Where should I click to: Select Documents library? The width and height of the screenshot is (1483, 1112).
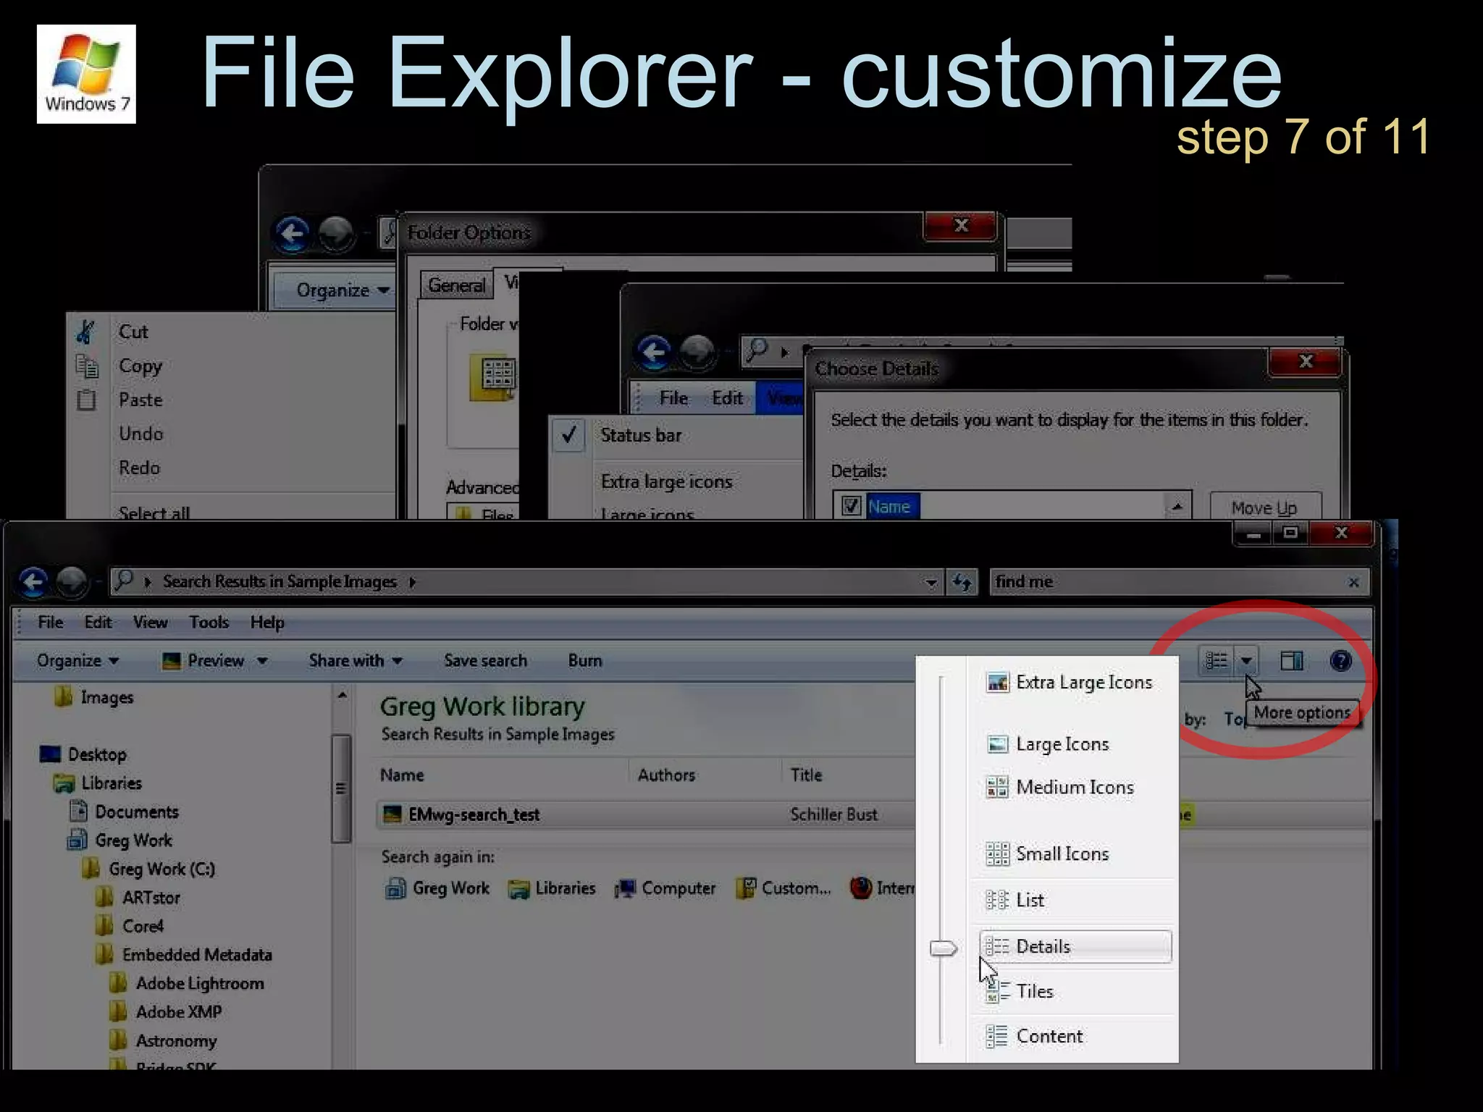coord(124,812)
